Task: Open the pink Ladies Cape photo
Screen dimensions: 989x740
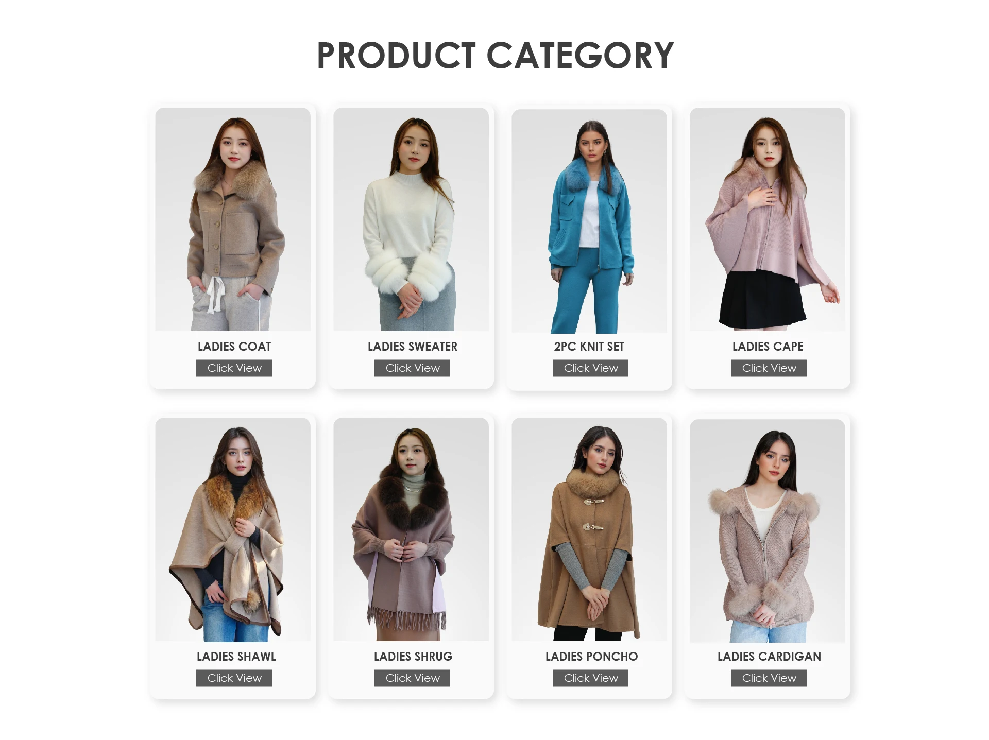Action: click(x=768, y=219)
